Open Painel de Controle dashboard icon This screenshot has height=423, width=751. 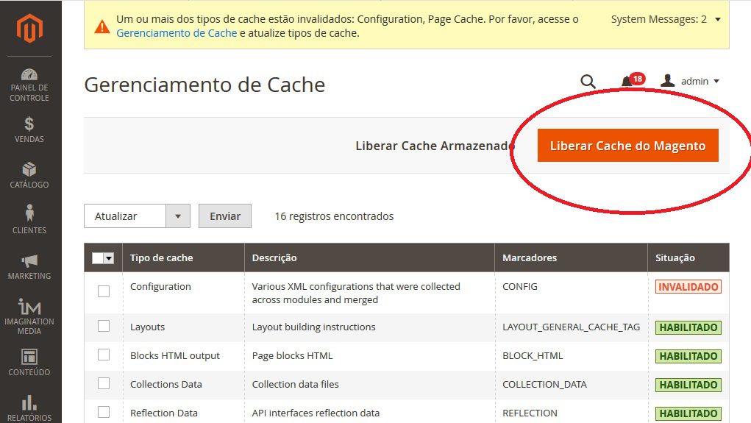tap(29, 75)
